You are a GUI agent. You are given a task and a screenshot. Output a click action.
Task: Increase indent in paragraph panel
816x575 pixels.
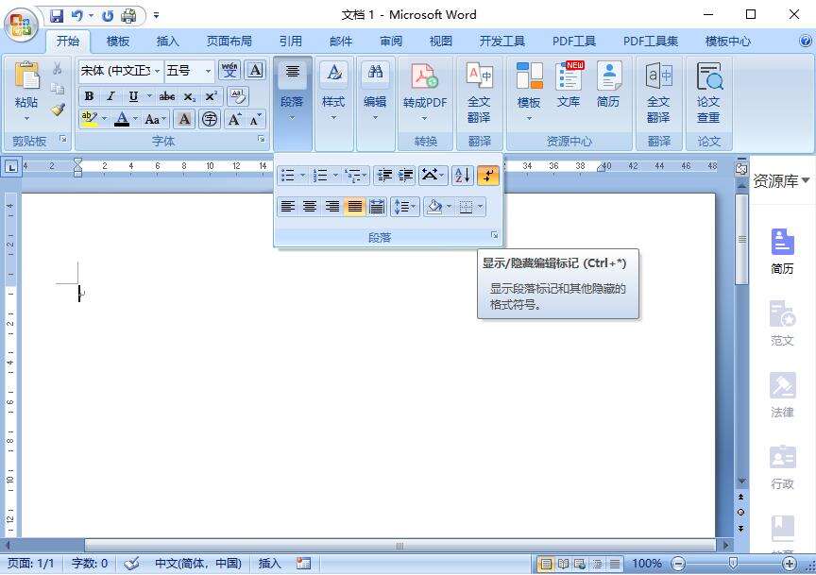tap(405, 176)
